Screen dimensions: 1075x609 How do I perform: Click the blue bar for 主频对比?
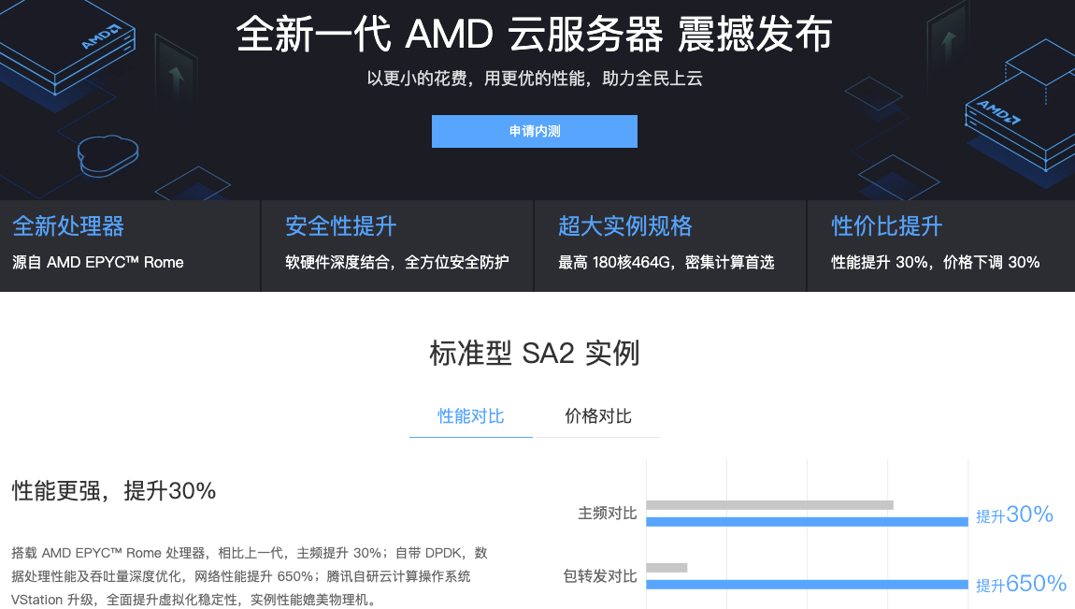point(807,521)
